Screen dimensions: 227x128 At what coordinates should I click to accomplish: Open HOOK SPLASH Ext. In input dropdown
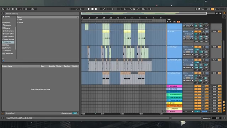pyautogui.click(x=188, y=60)
